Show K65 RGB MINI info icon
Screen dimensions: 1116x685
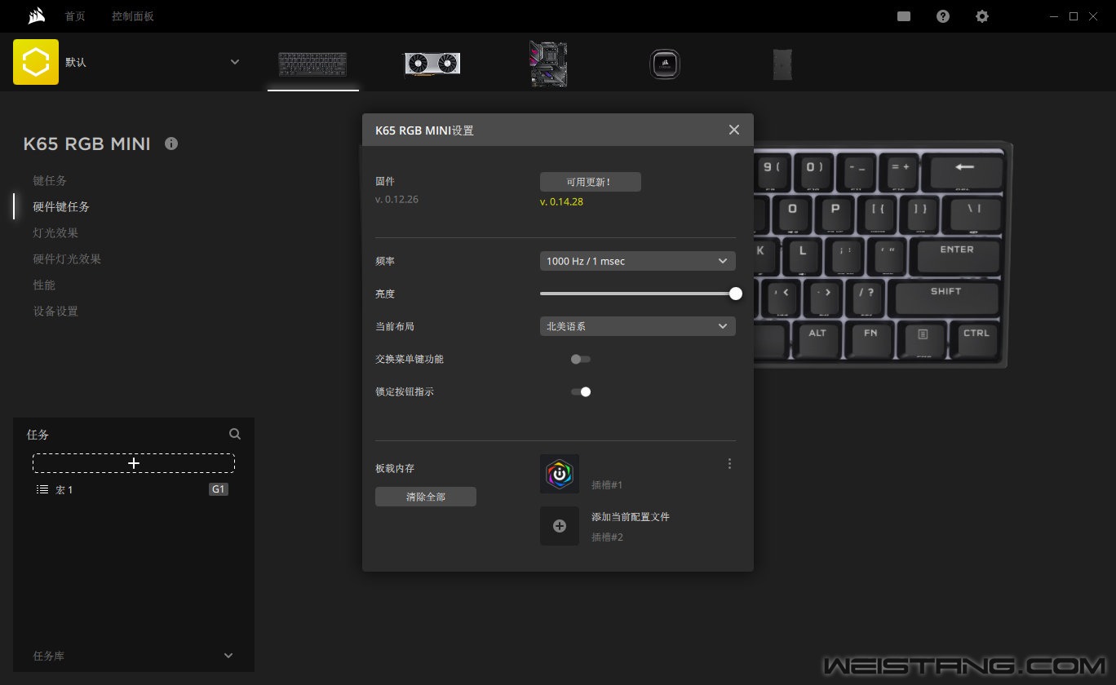tap(171, 144)
